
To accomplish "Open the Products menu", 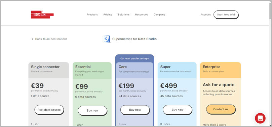I will coord(92,15).
